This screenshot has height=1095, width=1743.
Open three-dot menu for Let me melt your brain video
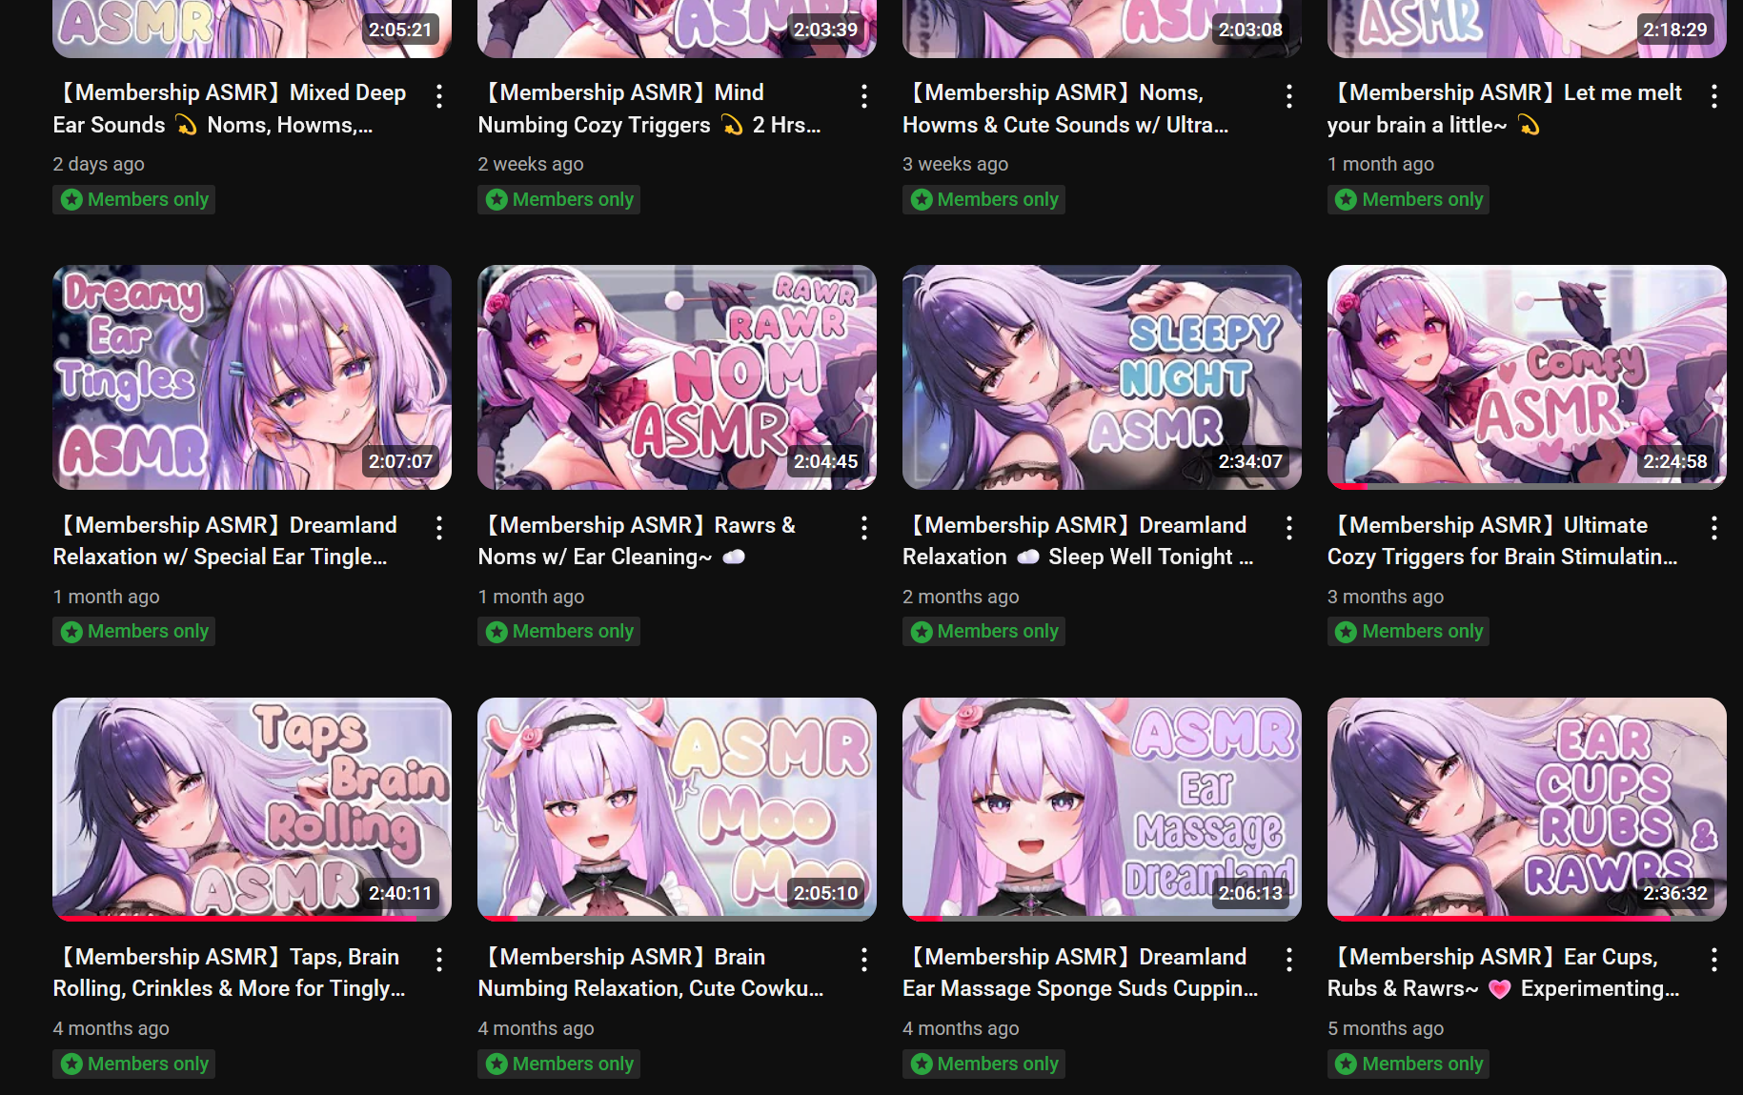[x=1714, y=96]
